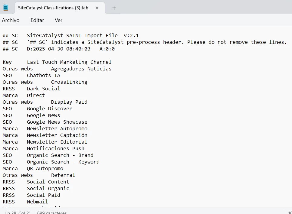Screen dimensions: 292x214
Task: Click the text 'Organic Search - Brand'
Action: [60, 155]
